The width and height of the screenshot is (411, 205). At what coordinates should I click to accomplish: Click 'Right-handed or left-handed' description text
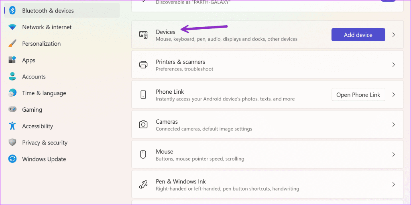pos(227,189)
